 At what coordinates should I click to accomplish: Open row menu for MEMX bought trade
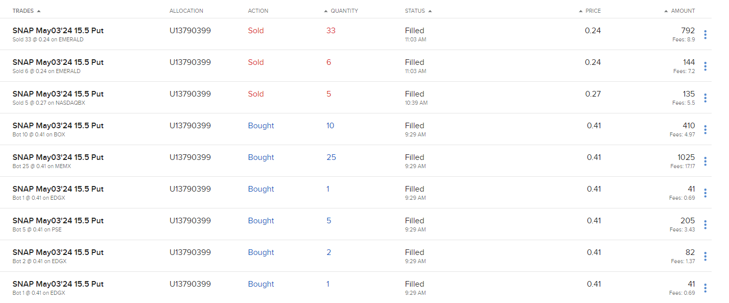pos(705,161)
